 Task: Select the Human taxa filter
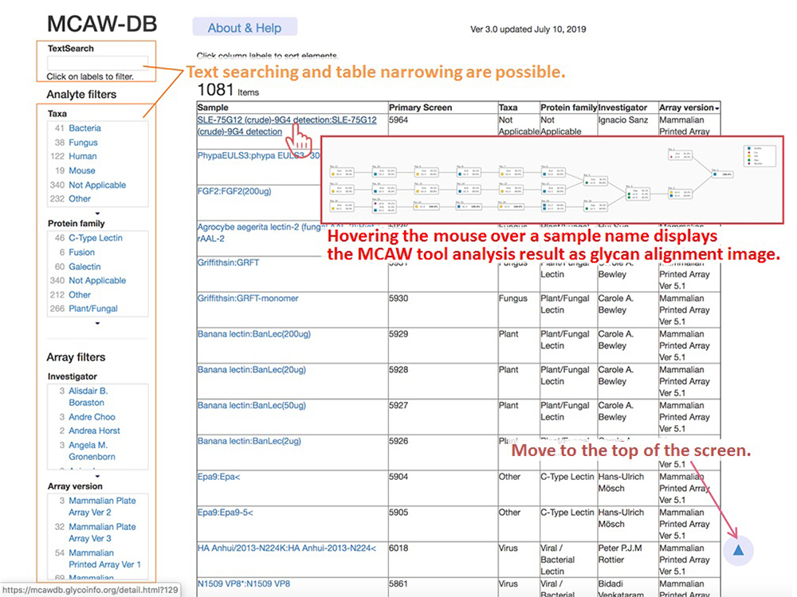[83, 156]
